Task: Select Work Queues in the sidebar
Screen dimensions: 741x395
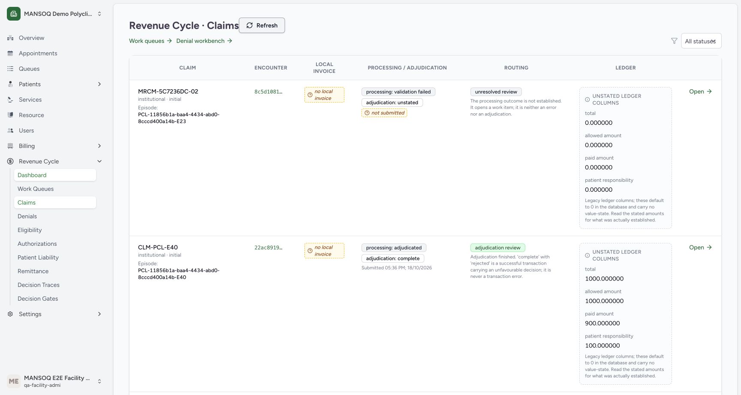Action: [55, 189]
